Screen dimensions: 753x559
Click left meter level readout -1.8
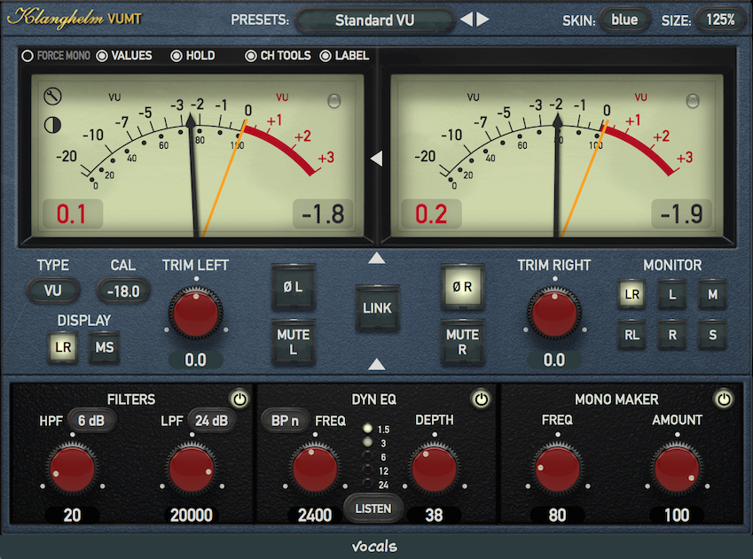click(x=323, y=214)
